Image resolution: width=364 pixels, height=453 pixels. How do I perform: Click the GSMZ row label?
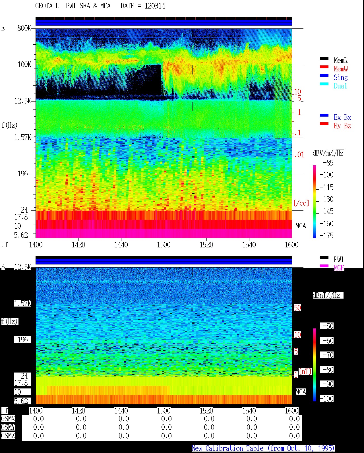click(8, 436)
